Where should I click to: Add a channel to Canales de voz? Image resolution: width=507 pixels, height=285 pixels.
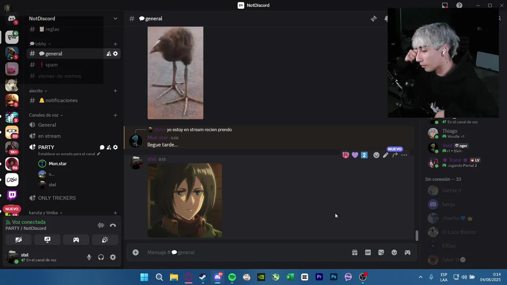coord(115,115)
